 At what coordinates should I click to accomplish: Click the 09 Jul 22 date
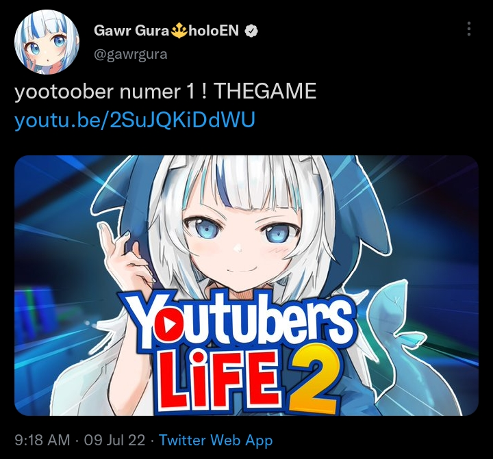point(115,440)
